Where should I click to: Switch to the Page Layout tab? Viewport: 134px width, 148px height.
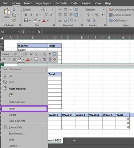click(x=44, y=3)
